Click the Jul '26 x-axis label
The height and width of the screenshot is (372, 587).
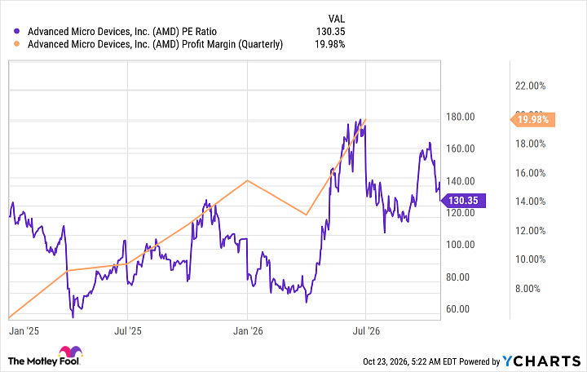click(366, 331)
